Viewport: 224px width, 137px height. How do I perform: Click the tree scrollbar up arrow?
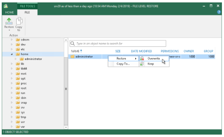(x=66, y=40)
